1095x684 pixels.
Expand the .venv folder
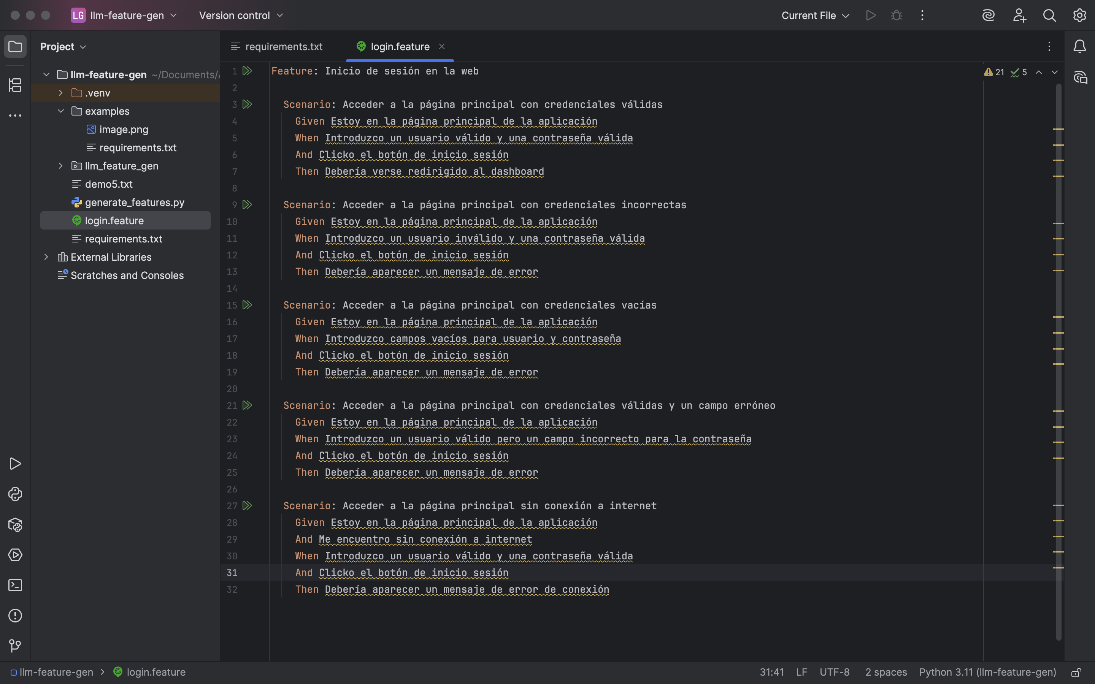[60, 93]
